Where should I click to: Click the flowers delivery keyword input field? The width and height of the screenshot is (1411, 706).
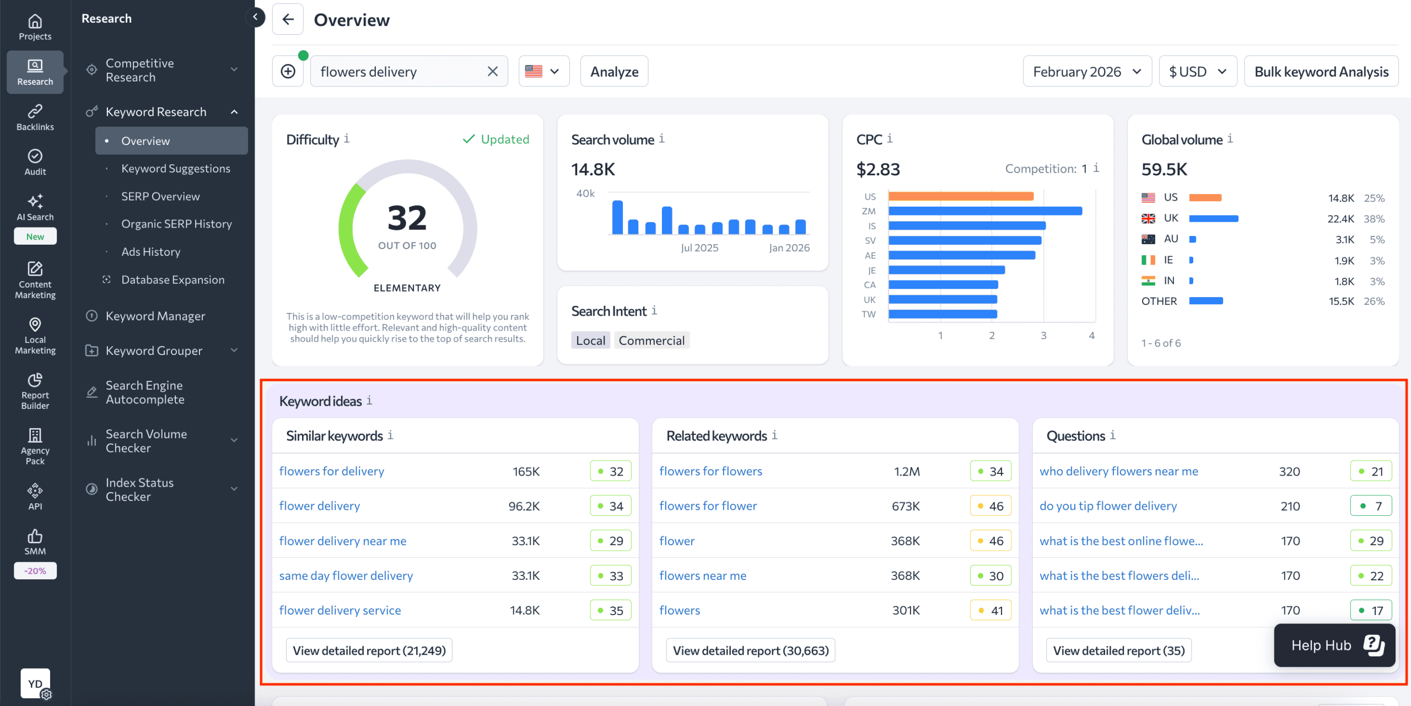[397, 72]
